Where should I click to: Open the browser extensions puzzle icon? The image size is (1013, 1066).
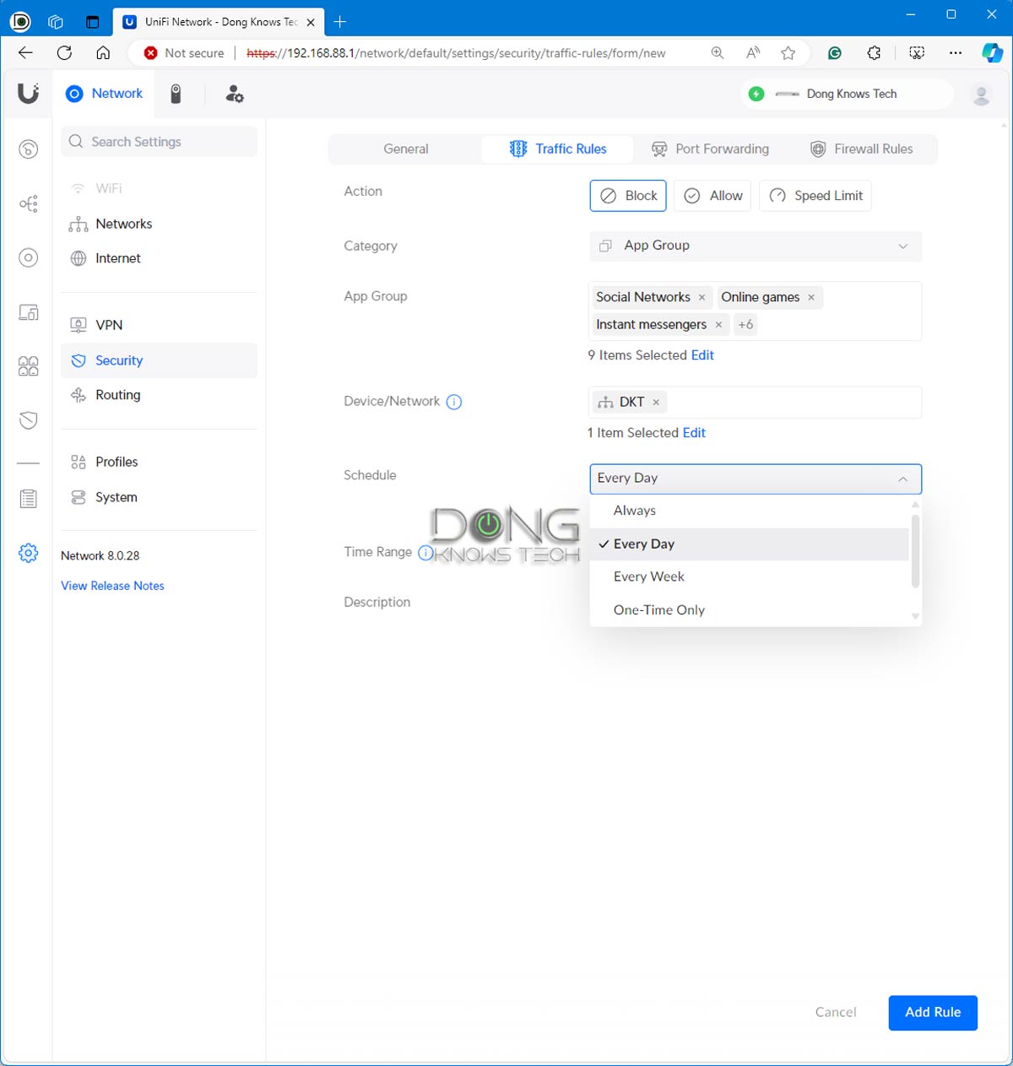coord(875,52)
